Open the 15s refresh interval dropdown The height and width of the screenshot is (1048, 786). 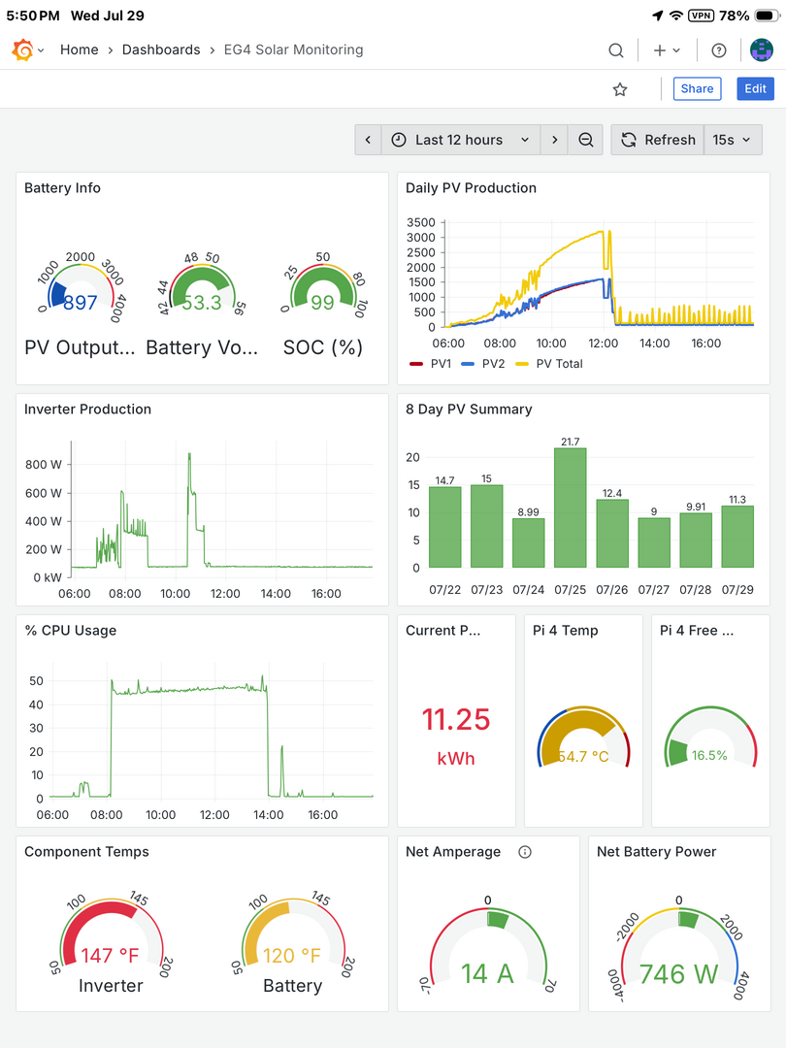coord(733,140)
